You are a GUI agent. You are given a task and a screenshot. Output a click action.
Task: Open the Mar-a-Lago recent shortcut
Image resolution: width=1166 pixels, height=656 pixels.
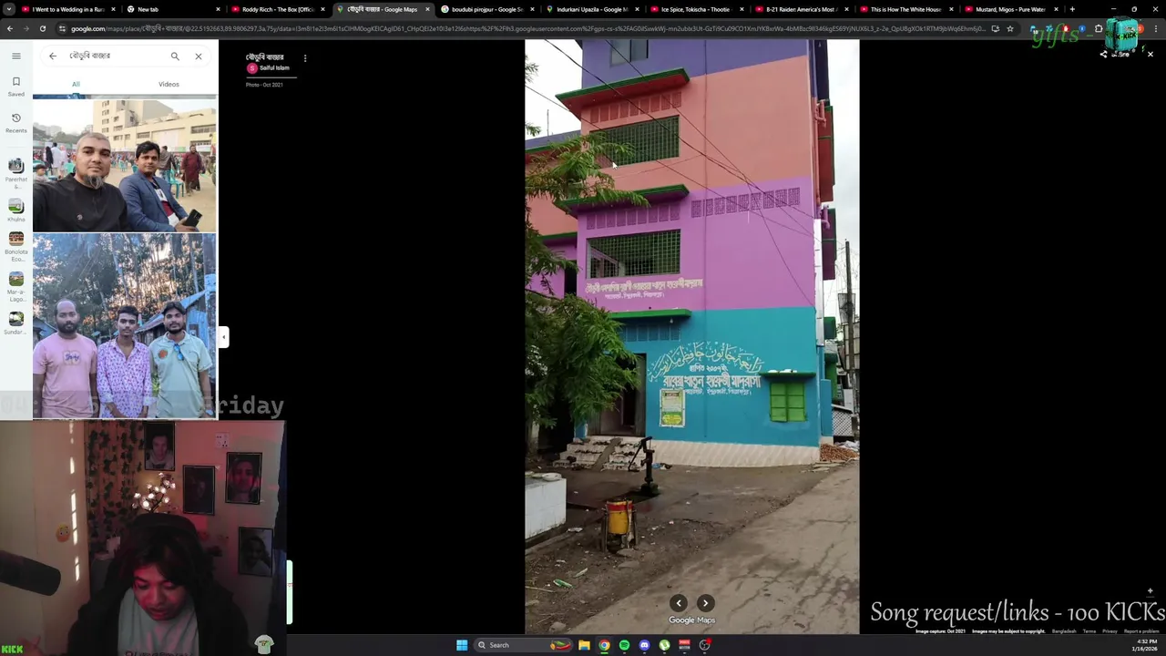click(15, 286)
